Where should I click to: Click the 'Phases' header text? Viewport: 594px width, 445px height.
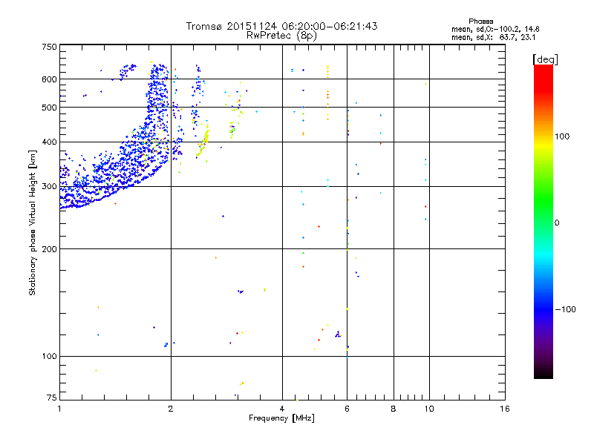[x=480, y=22]
